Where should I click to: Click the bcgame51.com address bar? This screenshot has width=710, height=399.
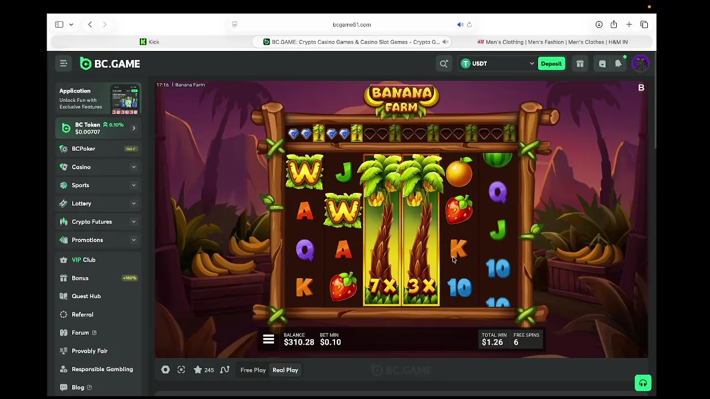(x=352, y=24)
